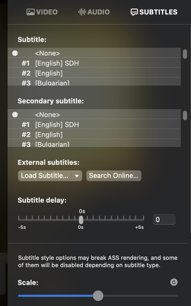
Task: Click the subtitle delay slider handle
Action: pos(81,220)
